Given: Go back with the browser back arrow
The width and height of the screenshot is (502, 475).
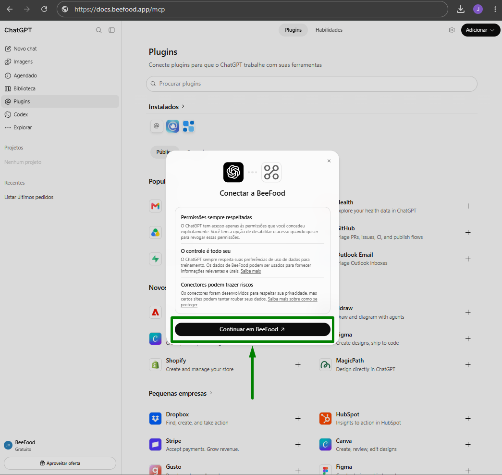Looking at the screenshot, I should (x=10, y=9).
